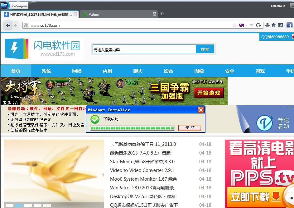Open the 系统 navigation item
294x208 pixels.
46,71
